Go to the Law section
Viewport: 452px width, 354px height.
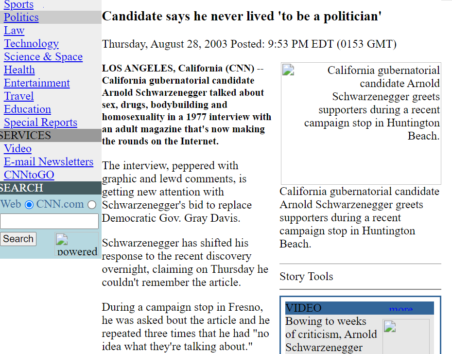(14, 30)
